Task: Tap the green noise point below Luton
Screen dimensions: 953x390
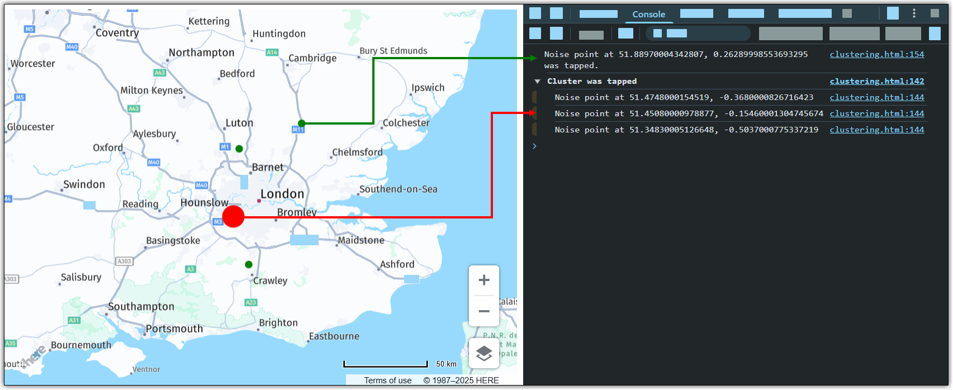Action: [x=239, y=149]
